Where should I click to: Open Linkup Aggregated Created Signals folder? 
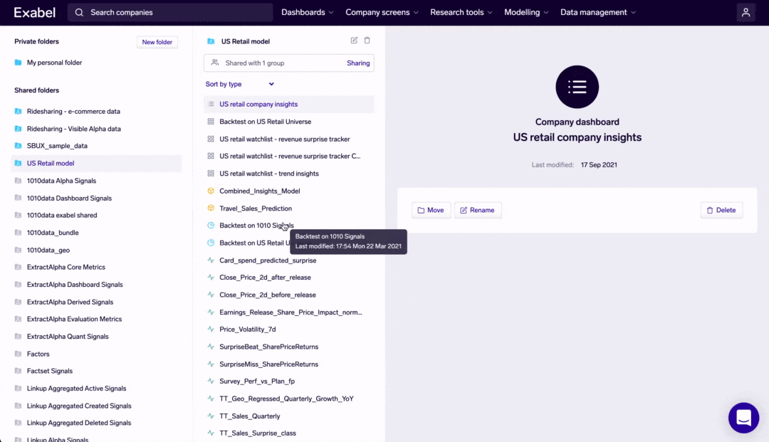[x=79, y=406]
